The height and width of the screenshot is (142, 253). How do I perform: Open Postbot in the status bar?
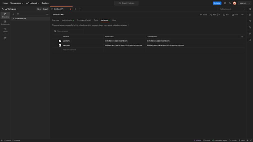(x=197, y=140)
